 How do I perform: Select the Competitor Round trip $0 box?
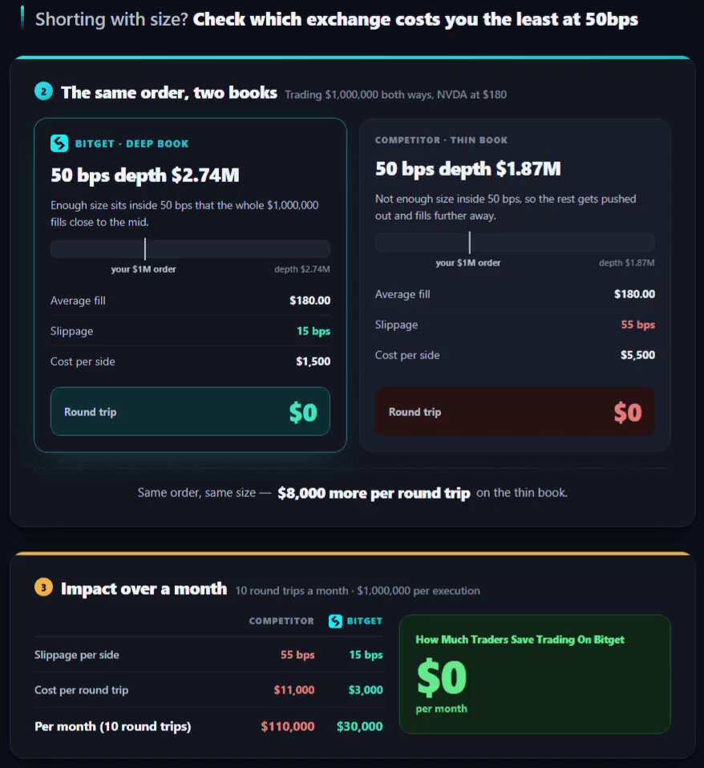515,411
